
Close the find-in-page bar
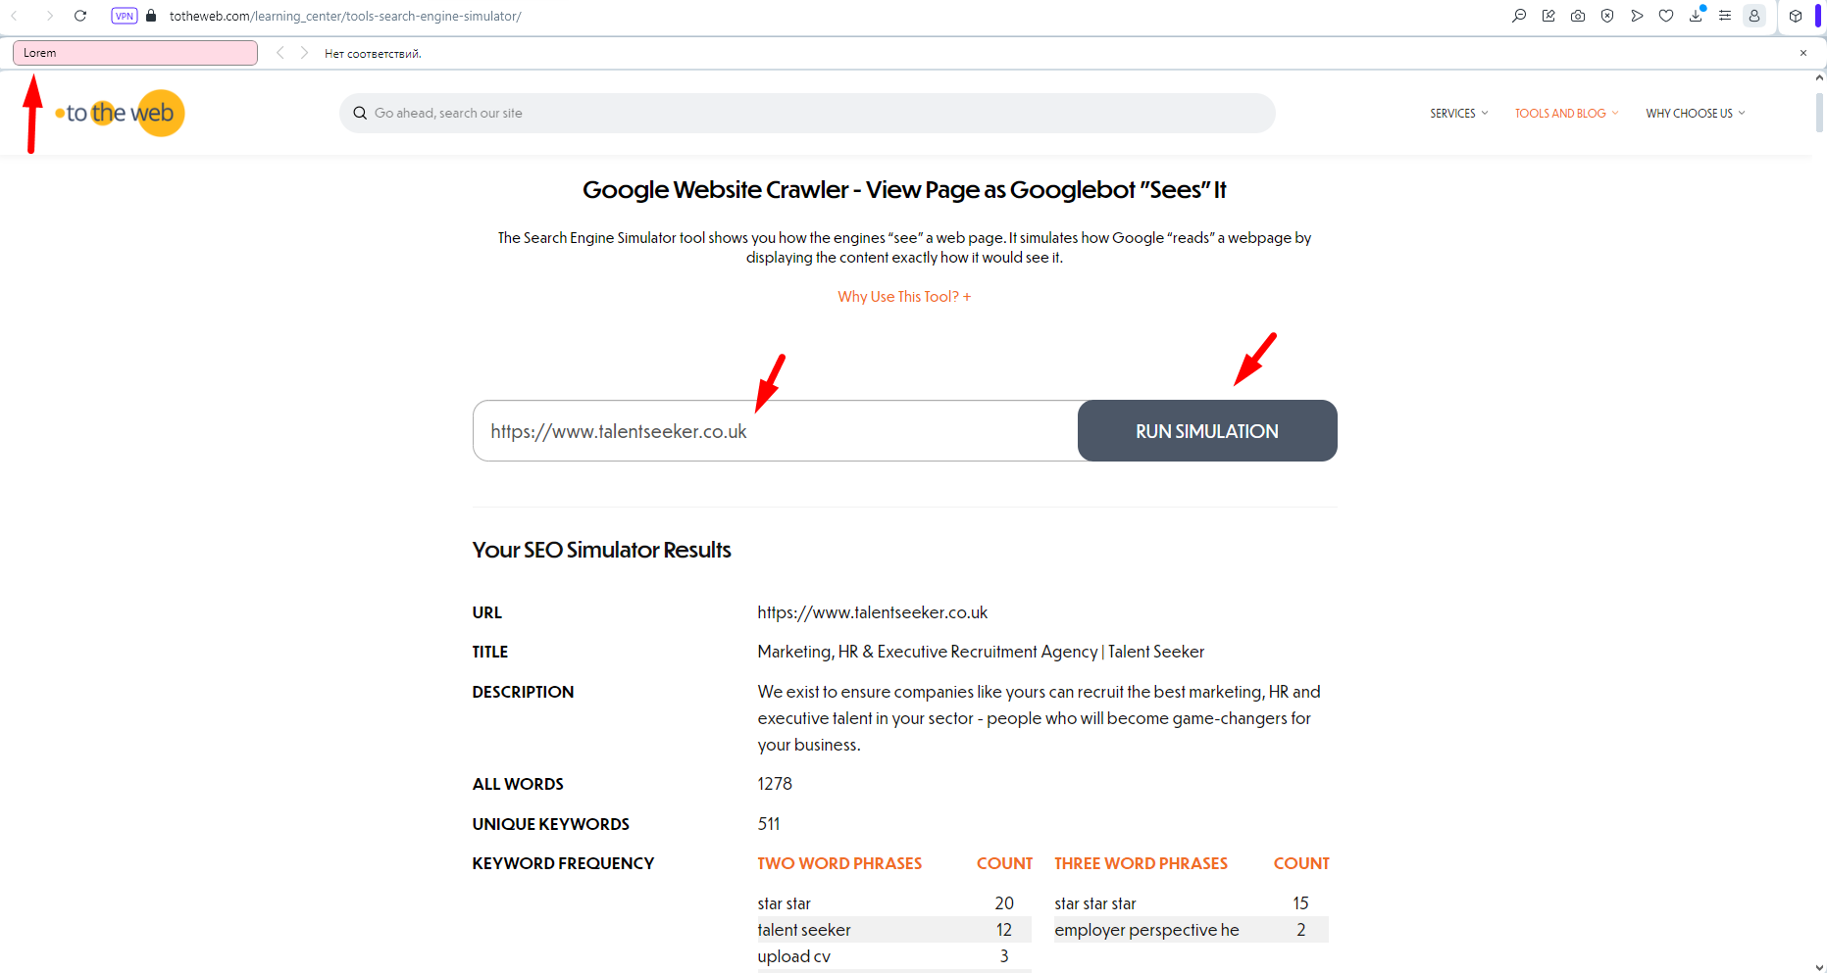(1803, 53)
